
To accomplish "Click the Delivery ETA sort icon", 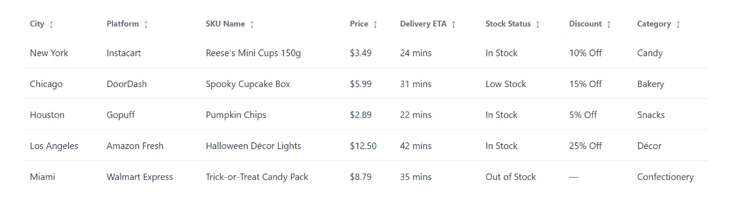I will 454,24.
